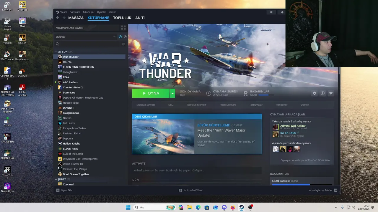Open Steam notifications bell
This screenshot has height=212, width=378.
pos(282,12)
